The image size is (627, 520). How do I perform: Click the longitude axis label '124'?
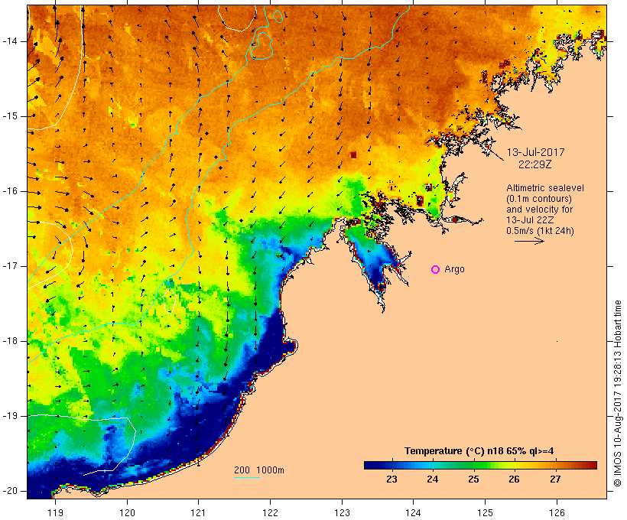click(x=413, y=512)
